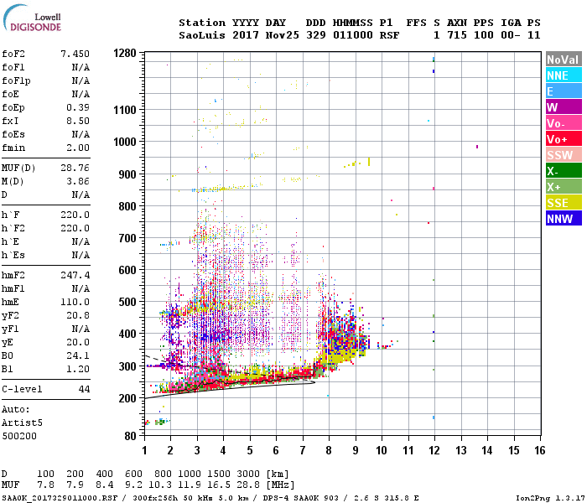Select the W purple legend swatch
Screen dimensions: 587x503
564,107
